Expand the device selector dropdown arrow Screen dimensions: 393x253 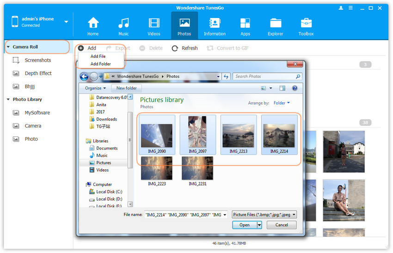(66, 22)
